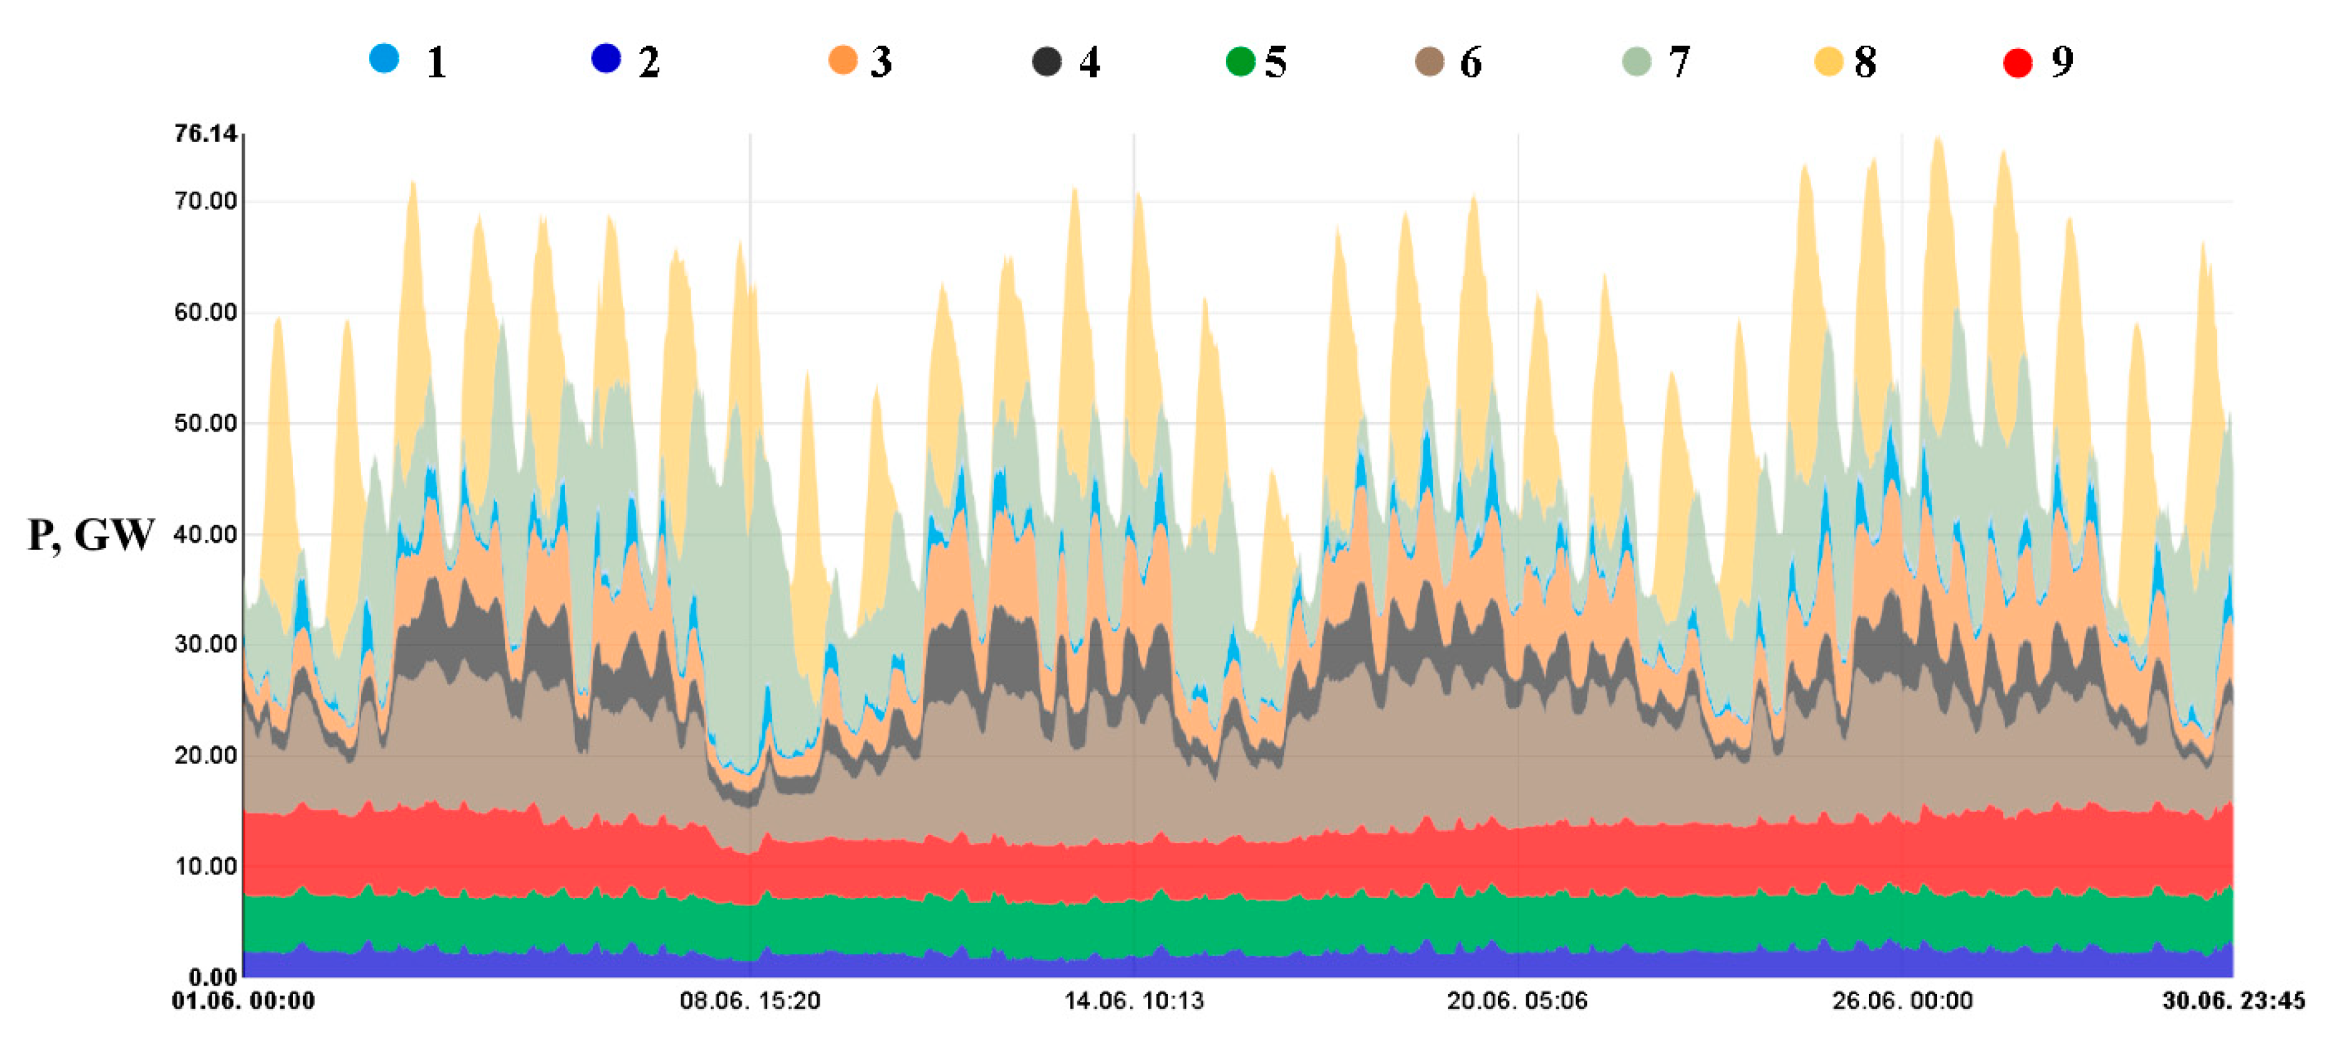Click the legend label number 9
Viewport: 2337px width, 1040px height.
pyautogui.click(x=2062, y=62)
